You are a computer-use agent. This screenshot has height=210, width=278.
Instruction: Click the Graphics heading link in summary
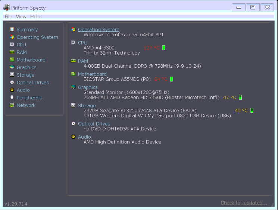pyautogui.click(x=88, y=87)
